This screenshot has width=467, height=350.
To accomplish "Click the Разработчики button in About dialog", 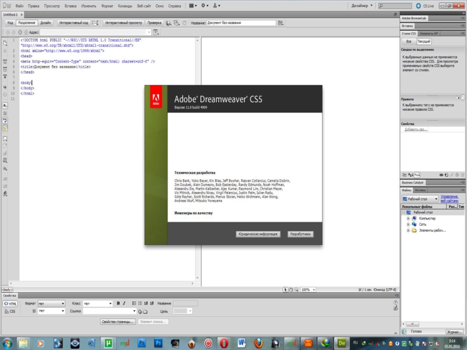I will 300,235.
